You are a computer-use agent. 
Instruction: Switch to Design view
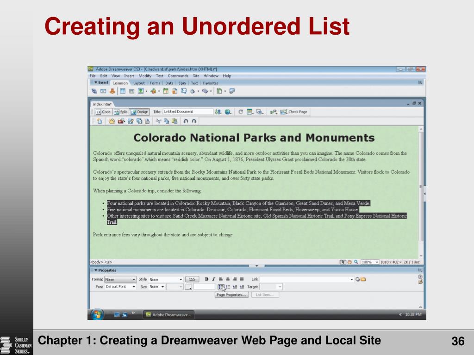(139, 112)
